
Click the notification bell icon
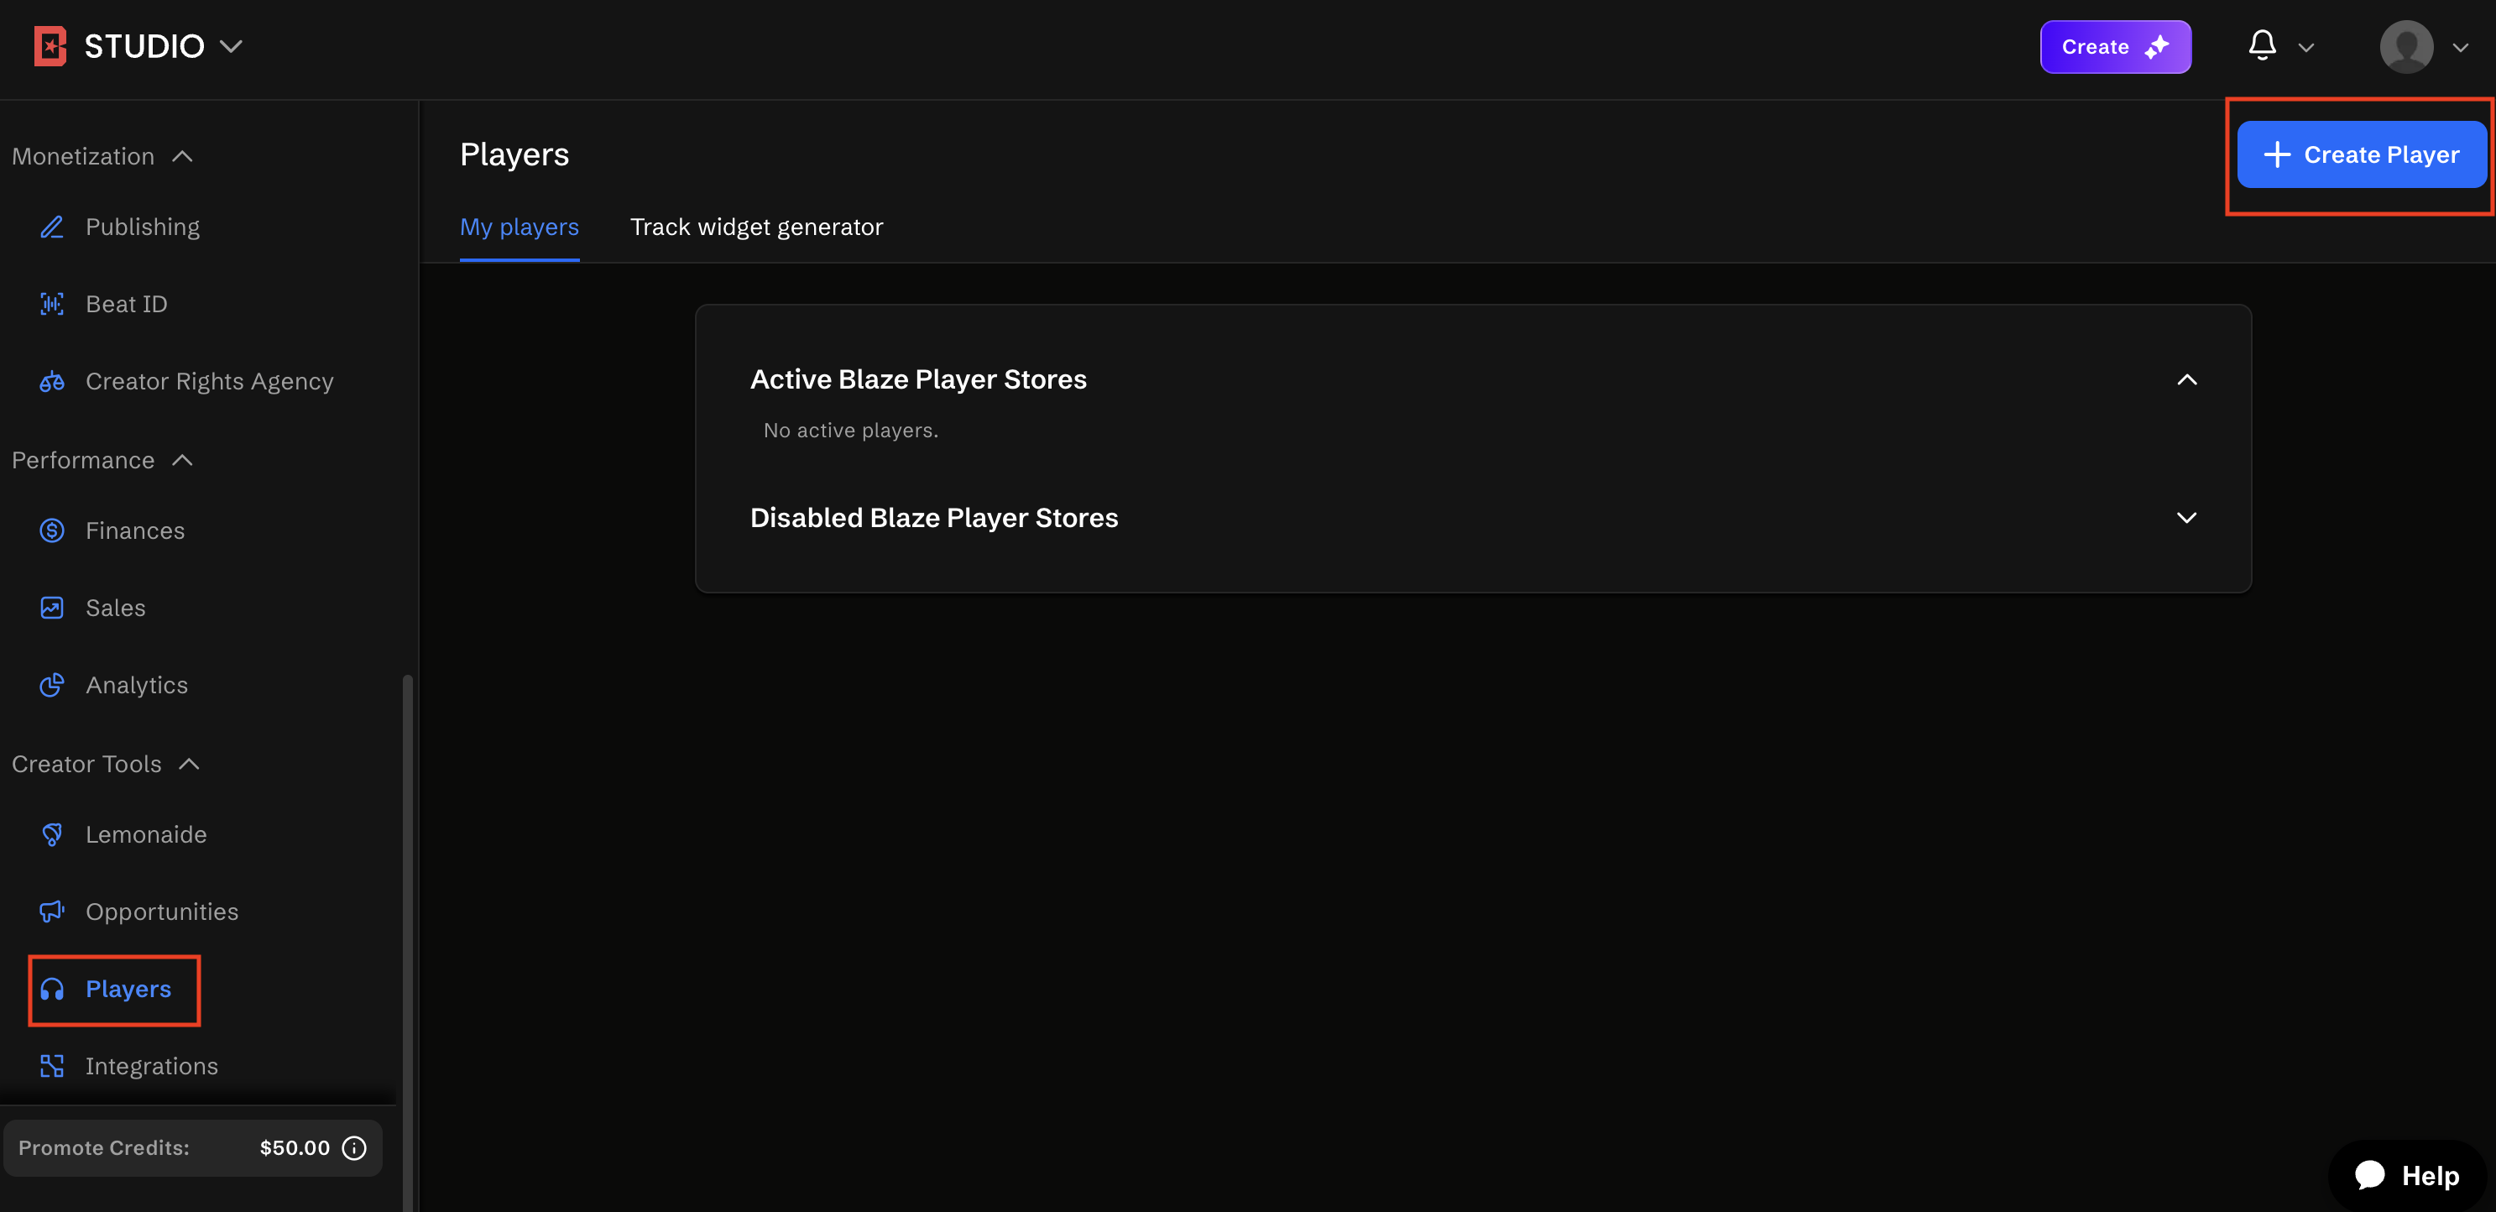2262,45
